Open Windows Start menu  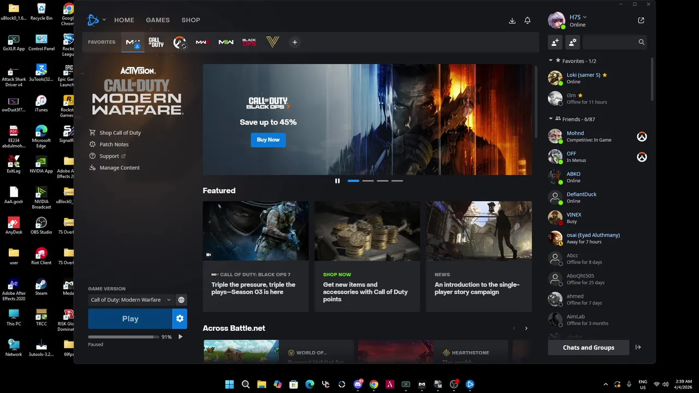229,384
